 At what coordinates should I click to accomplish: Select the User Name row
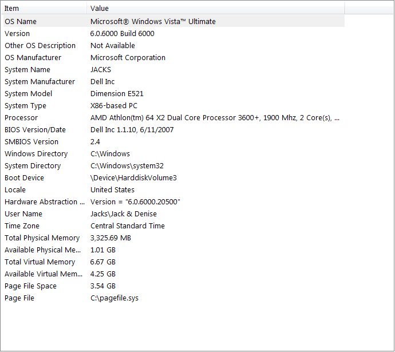(x=174, y=213)
